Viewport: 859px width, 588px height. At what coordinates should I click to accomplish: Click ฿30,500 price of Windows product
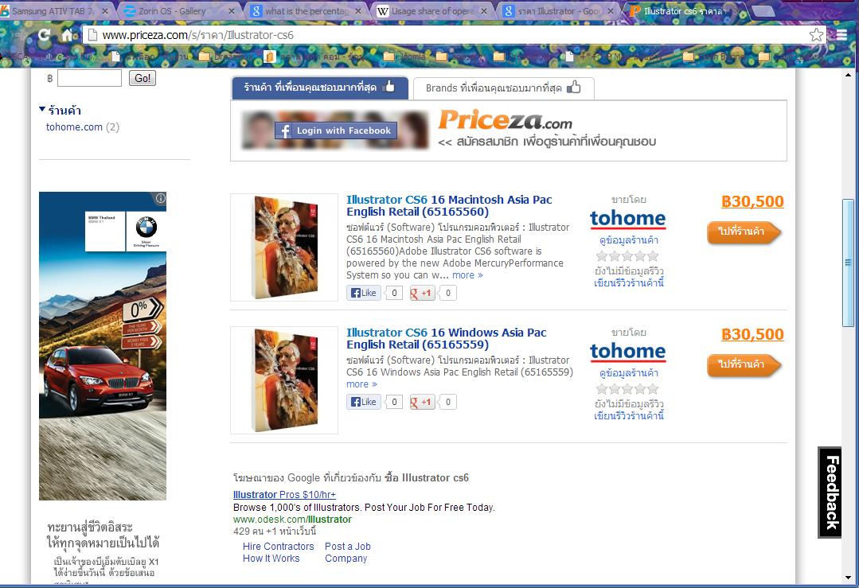coord(753,334)
